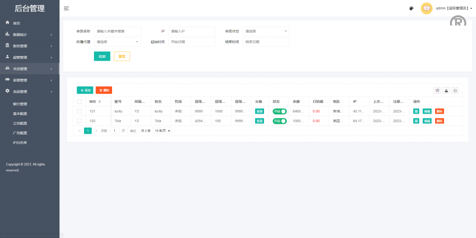Open the theme palette icon
Image resolution: width=476 pixels, height=238 pixels.
(x=411, y=8)
